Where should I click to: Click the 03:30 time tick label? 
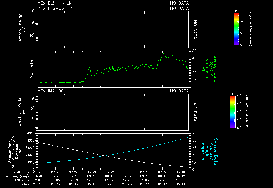coord(91,172)
